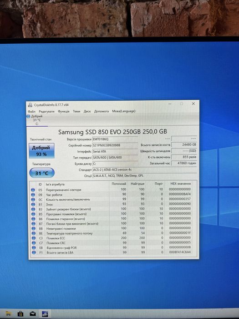
Task: Select the Перепризначені сектори attribute row text
Action: pos(63,190)
